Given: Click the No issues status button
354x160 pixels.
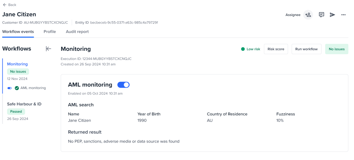Looking at the screenshot, I should (336, 49).
